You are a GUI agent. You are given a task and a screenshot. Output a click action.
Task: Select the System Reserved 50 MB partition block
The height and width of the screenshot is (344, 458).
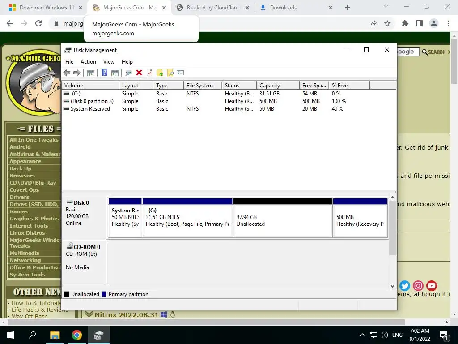point(125,218)
